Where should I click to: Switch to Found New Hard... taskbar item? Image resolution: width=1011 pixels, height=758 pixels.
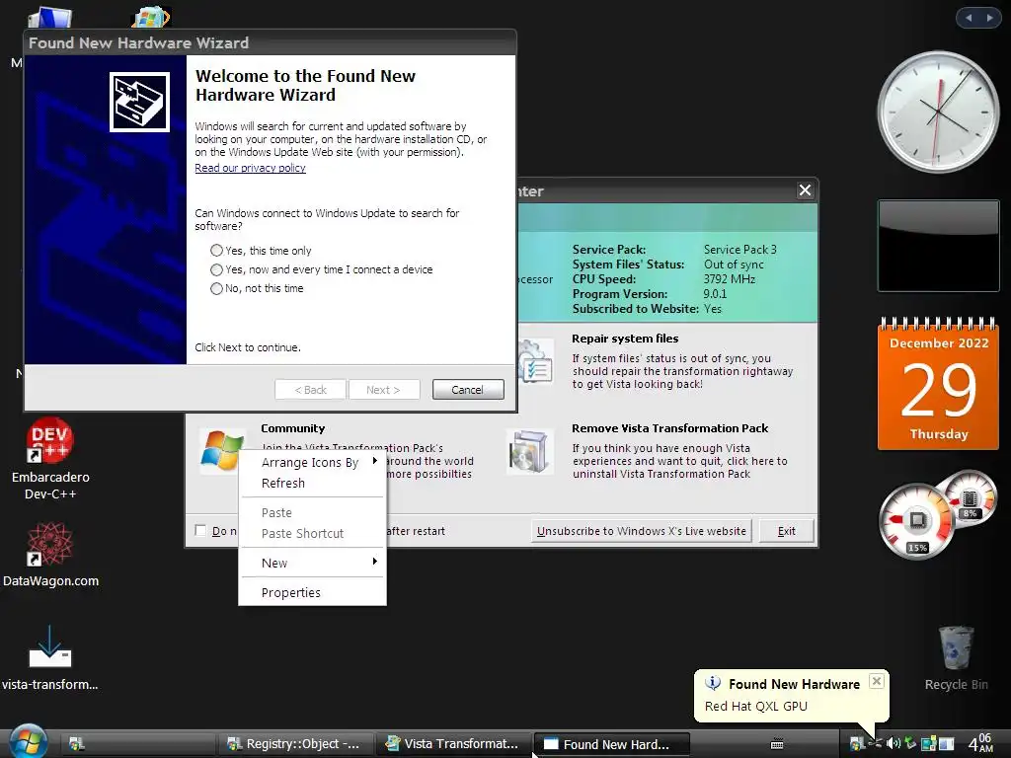[611, 744]
